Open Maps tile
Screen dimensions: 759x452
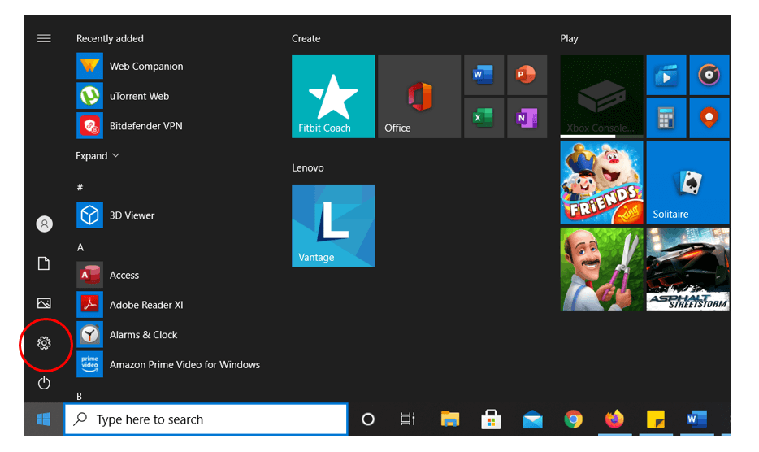(x=709, y=118)
